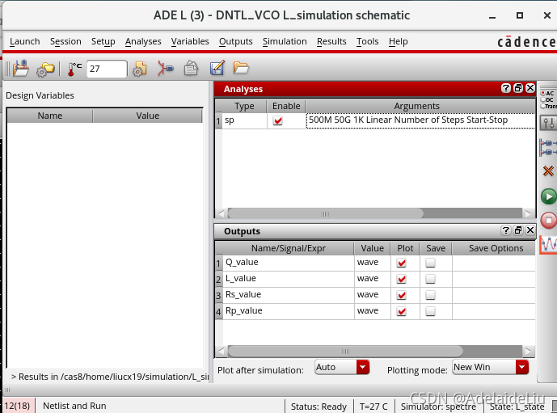The height and width of the screenshot is (413, 557).
Task: Enable Save checkbox for L_value
Action: point(431,279)
